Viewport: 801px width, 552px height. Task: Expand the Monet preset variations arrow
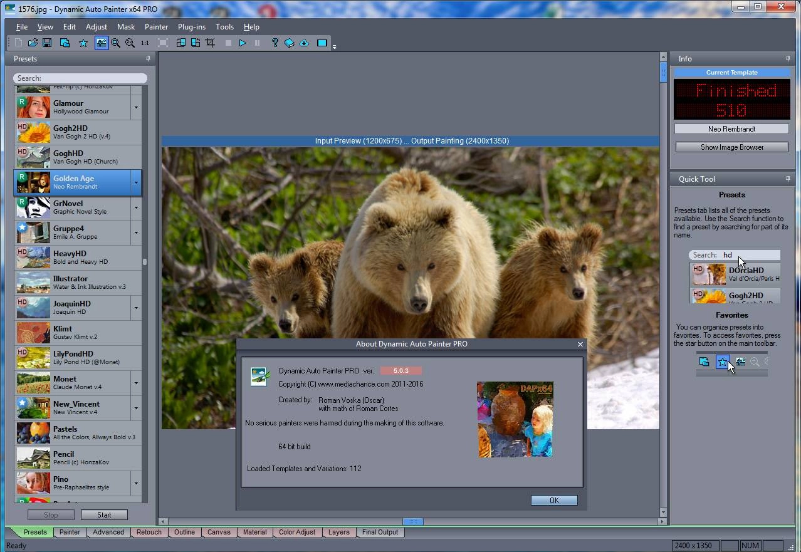tap(136, 383)
